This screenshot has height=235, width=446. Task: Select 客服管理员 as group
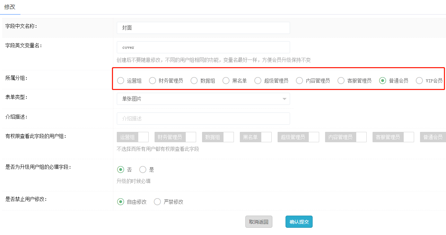pyautogui.click(x=341, y=81)
